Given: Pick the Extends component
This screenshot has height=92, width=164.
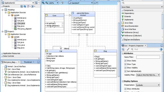Looking at the screenshot, I should [128, 16].
